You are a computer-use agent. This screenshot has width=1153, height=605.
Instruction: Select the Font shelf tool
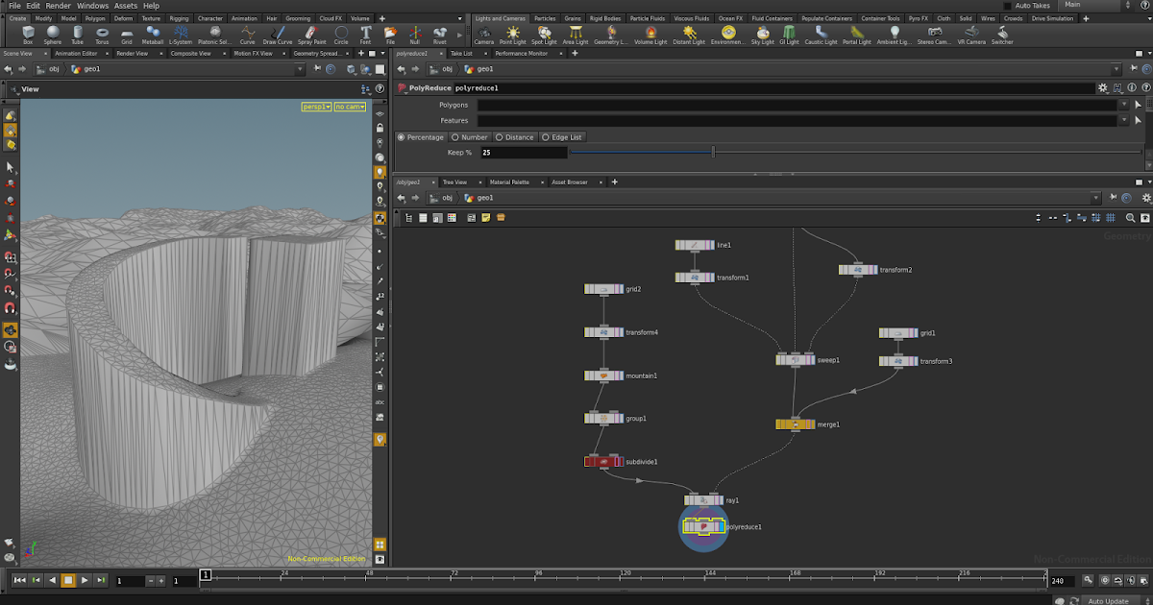pyautogui.click(x=366, y=36)
